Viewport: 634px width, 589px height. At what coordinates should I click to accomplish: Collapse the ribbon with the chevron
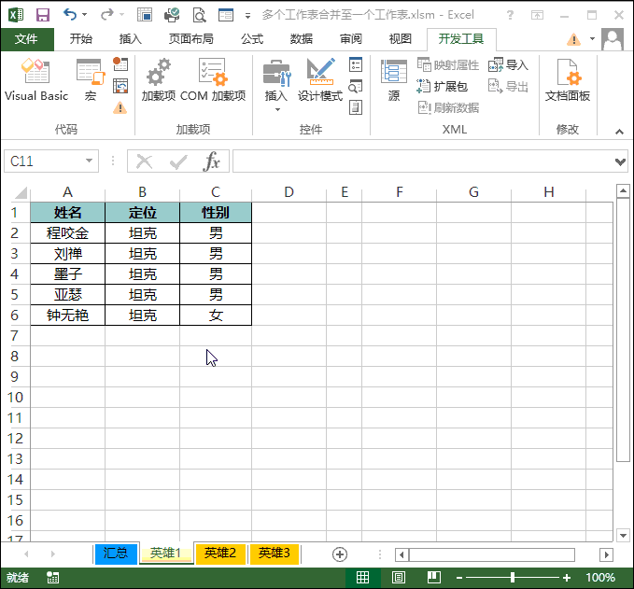(619, 132)
